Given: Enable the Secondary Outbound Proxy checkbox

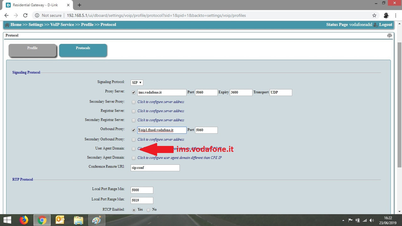Looking at the screenshot, I should pyautogui.click(x=134, y=140).
